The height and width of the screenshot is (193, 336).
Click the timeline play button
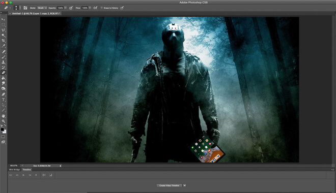[x=23, y=175]
